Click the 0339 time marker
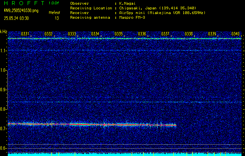 pyautogui.click(x=212, y=34)
